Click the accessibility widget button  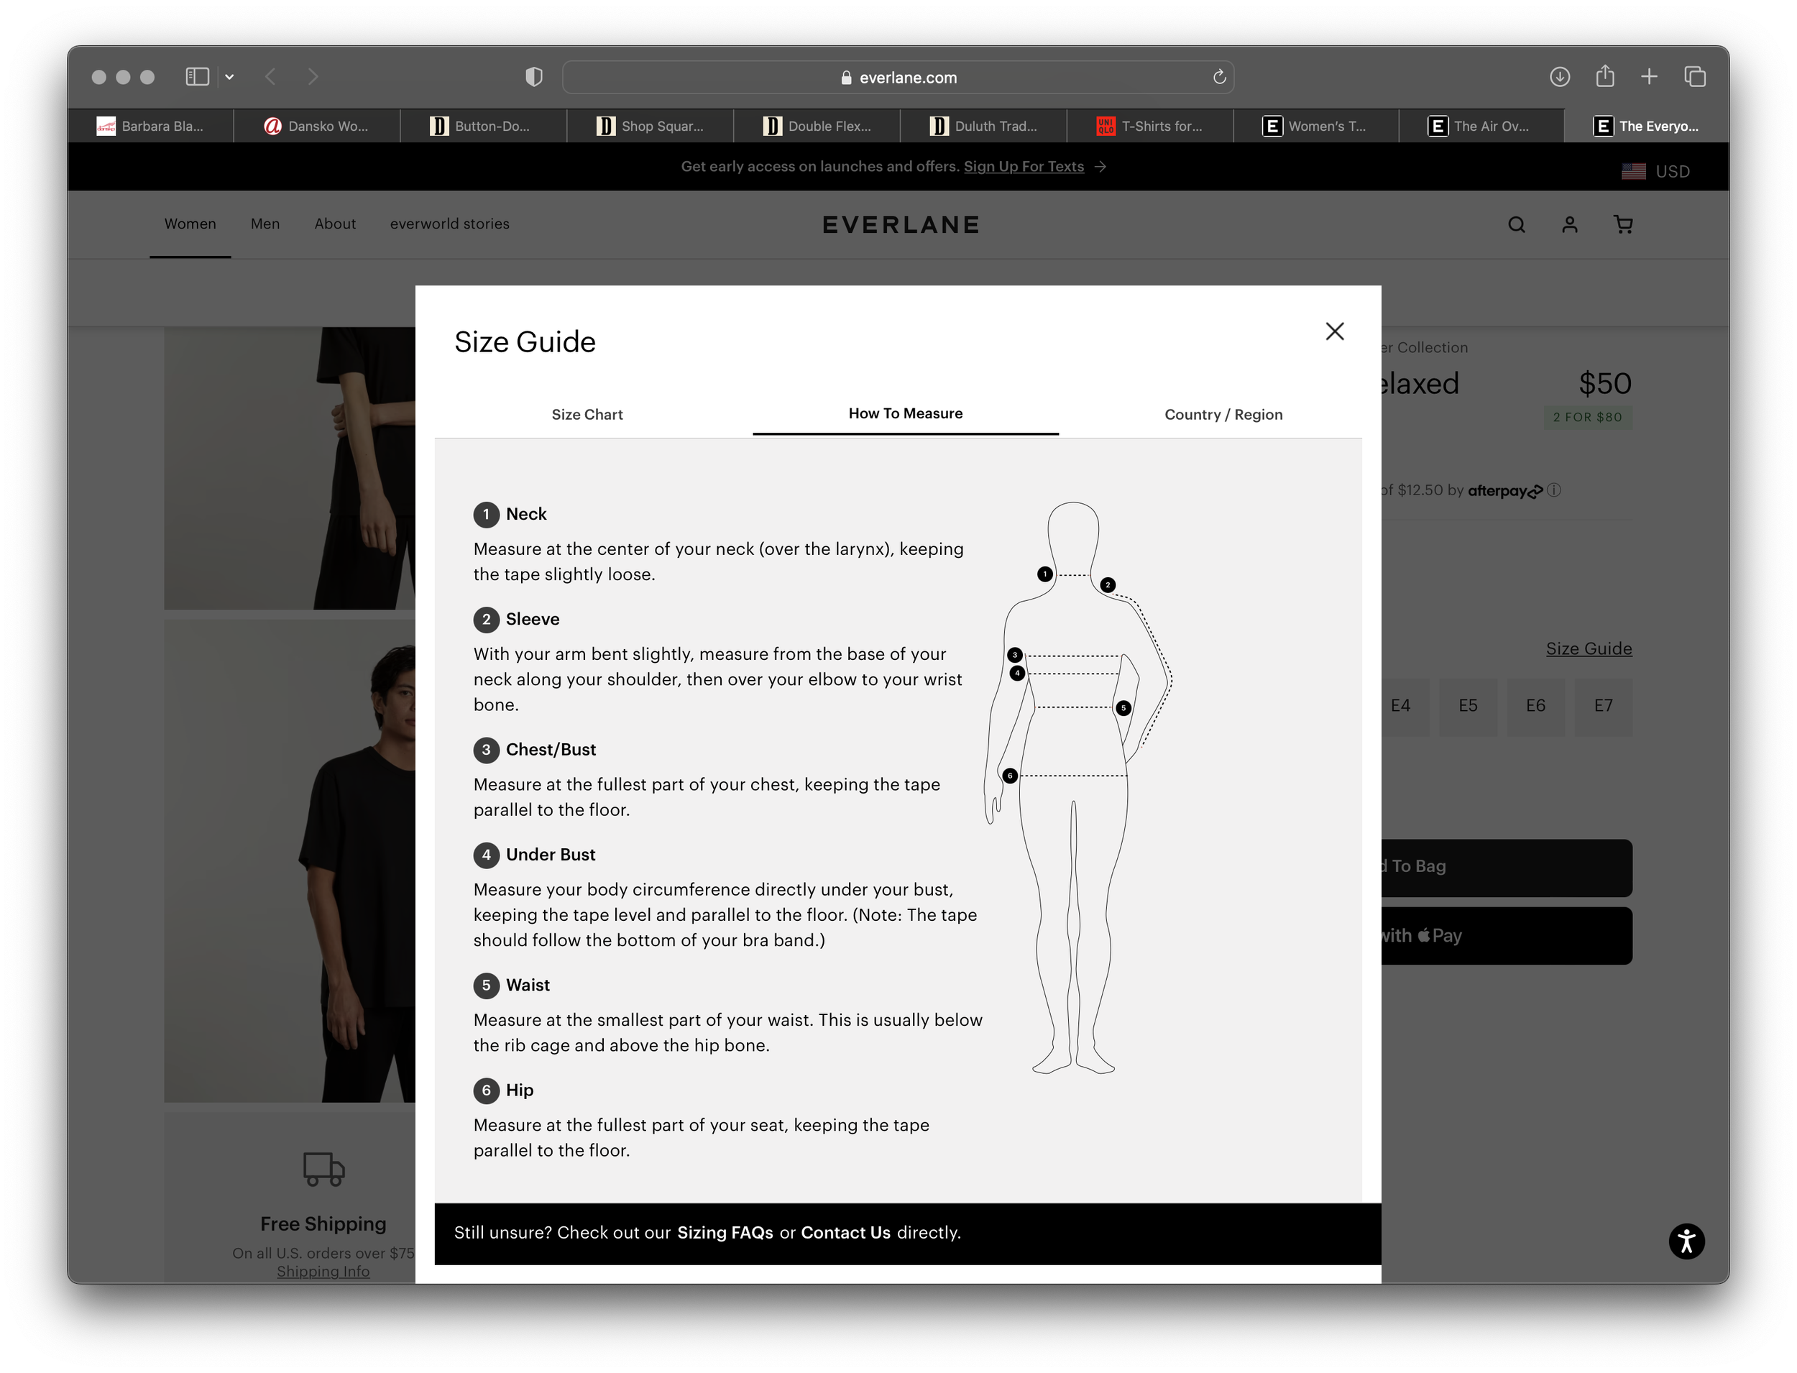click(1686, 1241)
